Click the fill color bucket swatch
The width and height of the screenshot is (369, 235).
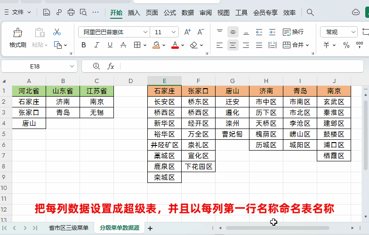tap(156, 45)
